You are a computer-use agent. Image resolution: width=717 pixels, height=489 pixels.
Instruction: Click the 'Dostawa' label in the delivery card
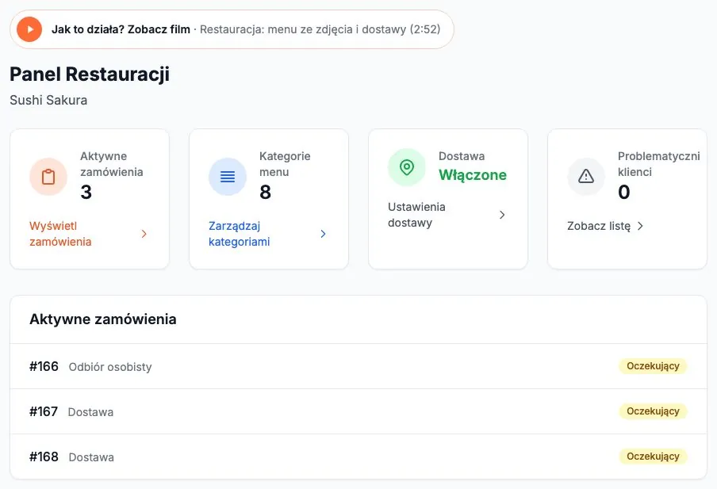pos(462,156)
